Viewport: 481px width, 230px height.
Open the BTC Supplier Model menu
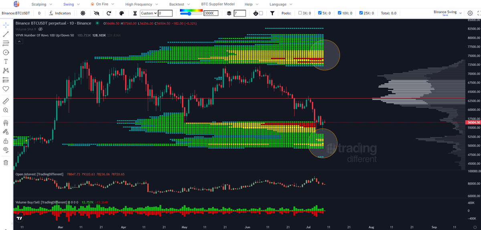pos(218,4)
